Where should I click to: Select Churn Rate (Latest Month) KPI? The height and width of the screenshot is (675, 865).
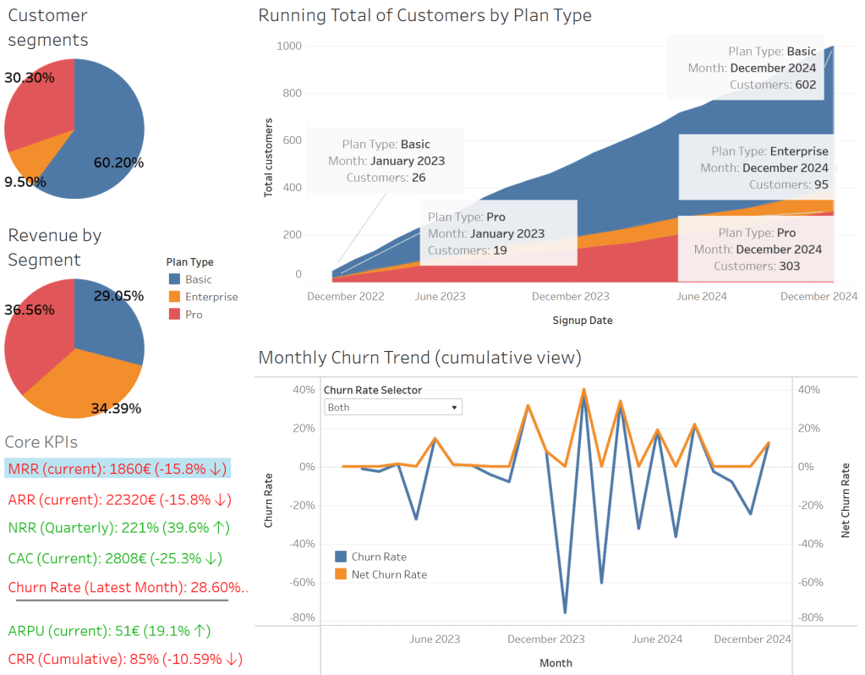[127, 587]
